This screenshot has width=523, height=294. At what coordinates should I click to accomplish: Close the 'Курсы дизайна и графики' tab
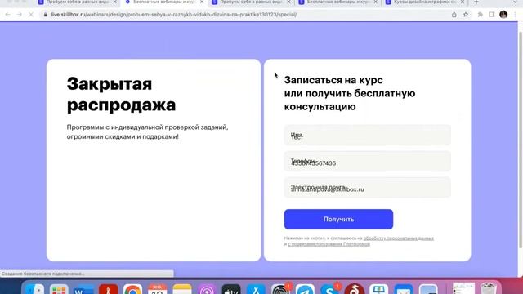[463, 2]
